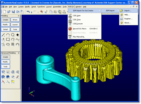The width and height of the screenshot is (141, 104).
Task: Open the Window menu
Action: coord(79,7)
